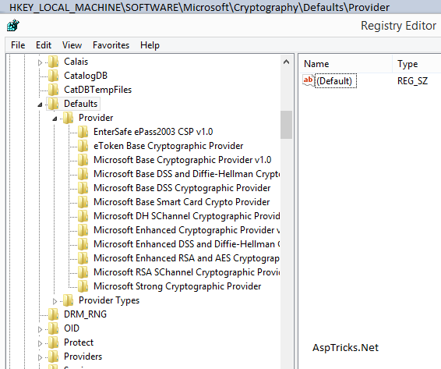This screenshot has width=441, height=369.
Task: Expand the OID key
Action: tap(40, 329)
